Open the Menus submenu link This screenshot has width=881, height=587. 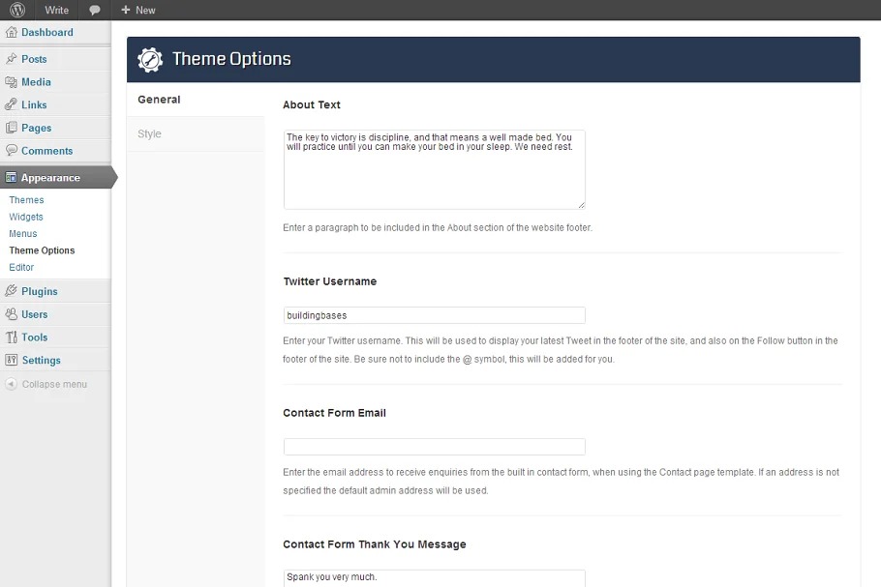click(x=23, y=233)
